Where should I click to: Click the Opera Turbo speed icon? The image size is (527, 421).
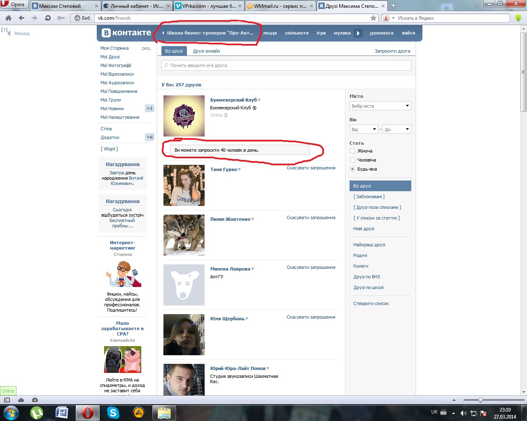[x=35, y=400]
